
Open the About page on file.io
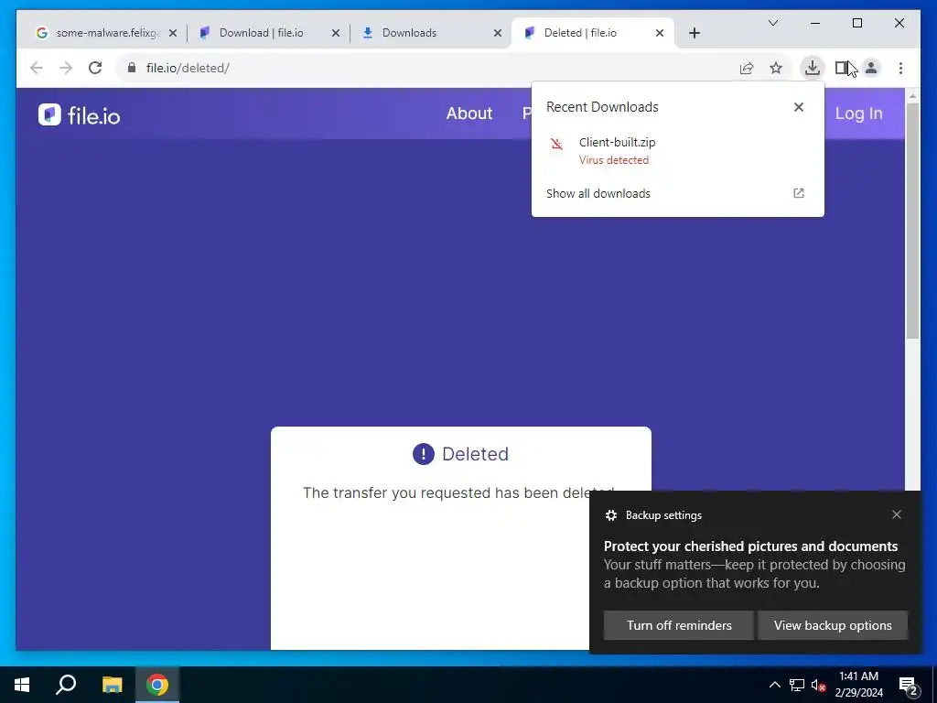[x=469, y=114]
